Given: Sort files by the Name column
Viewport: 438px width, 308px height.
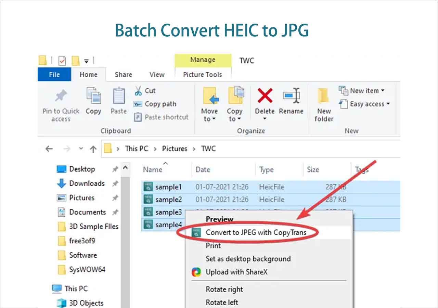Looking at the screenshot, I should click(153, 169).
